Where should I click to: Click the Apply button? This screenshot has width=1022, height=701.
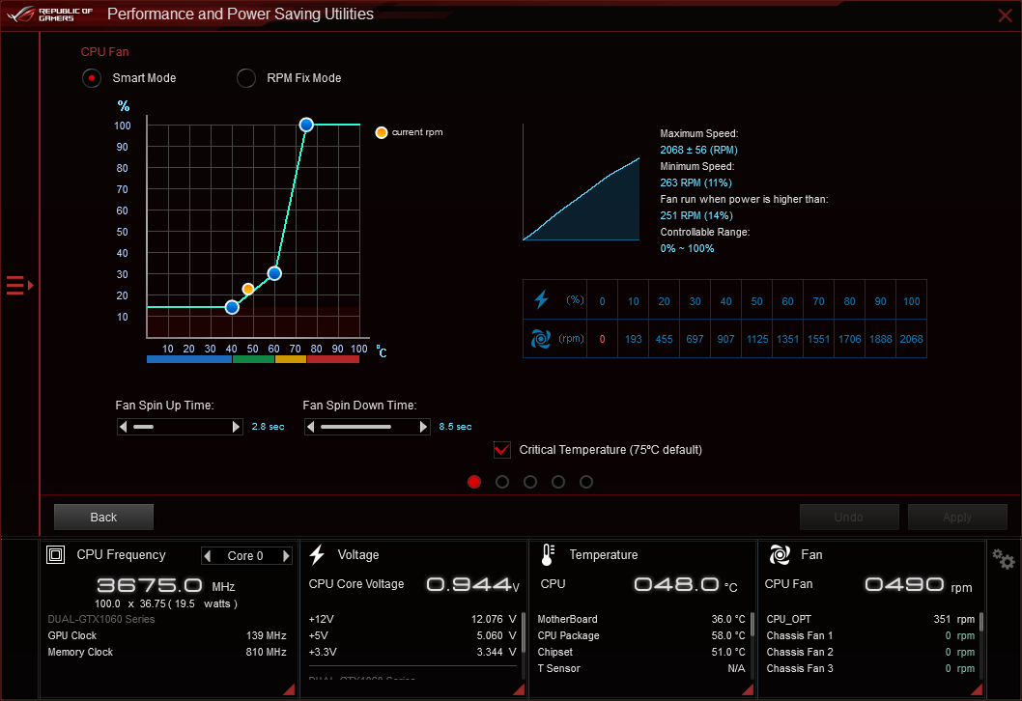pyautogui.click(x=957, y=517)
